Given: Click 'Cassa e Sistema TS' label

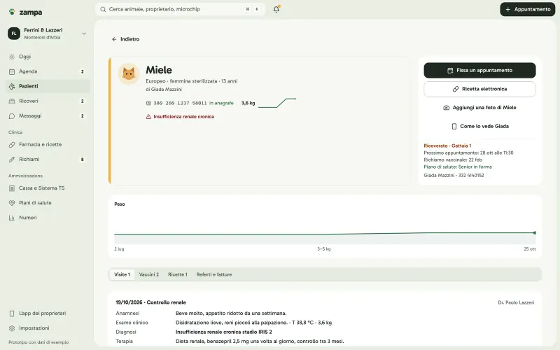Looking at the screenshot, I should point(42,188).
